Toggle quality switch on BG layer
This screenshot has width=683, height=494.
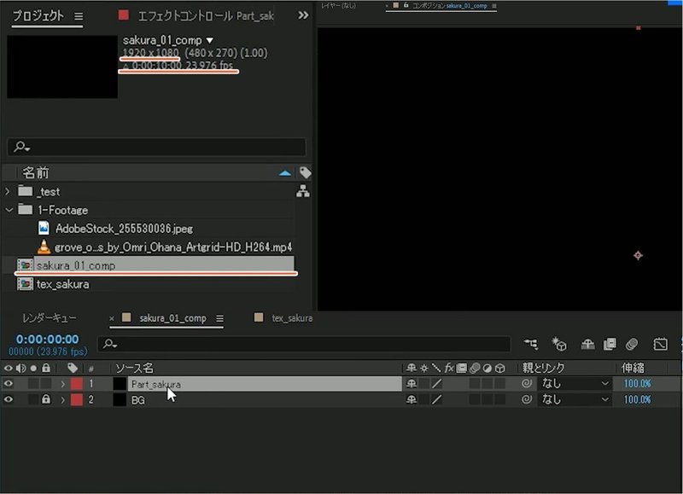436,399
